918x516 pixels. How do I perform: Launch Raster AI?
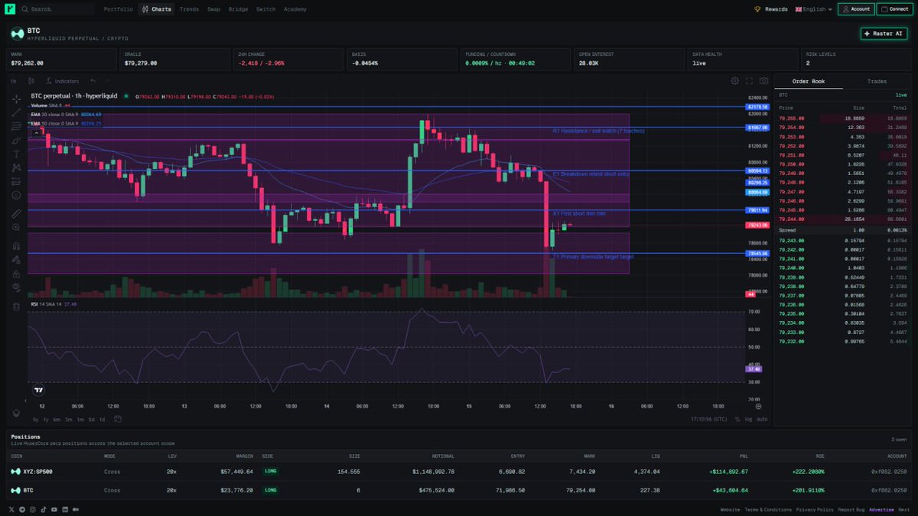[x=884, y=34]
